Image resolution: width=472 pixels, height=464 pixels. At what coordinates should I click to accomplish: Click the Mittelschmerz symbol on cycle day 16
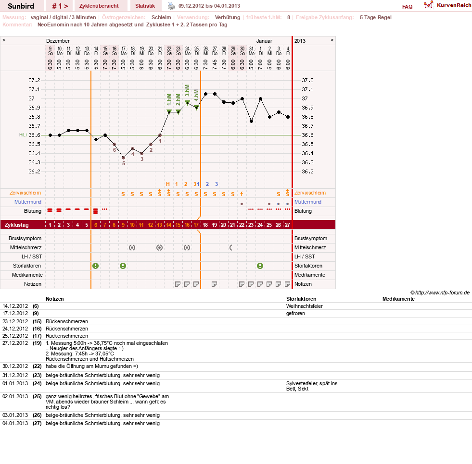click(x=187, y=248)
